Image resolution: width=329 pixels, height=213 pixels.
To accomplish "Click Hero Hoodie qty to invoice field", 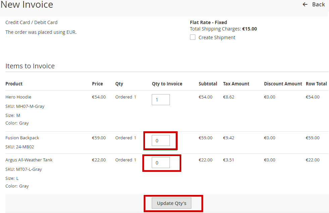I will (160, 100).
